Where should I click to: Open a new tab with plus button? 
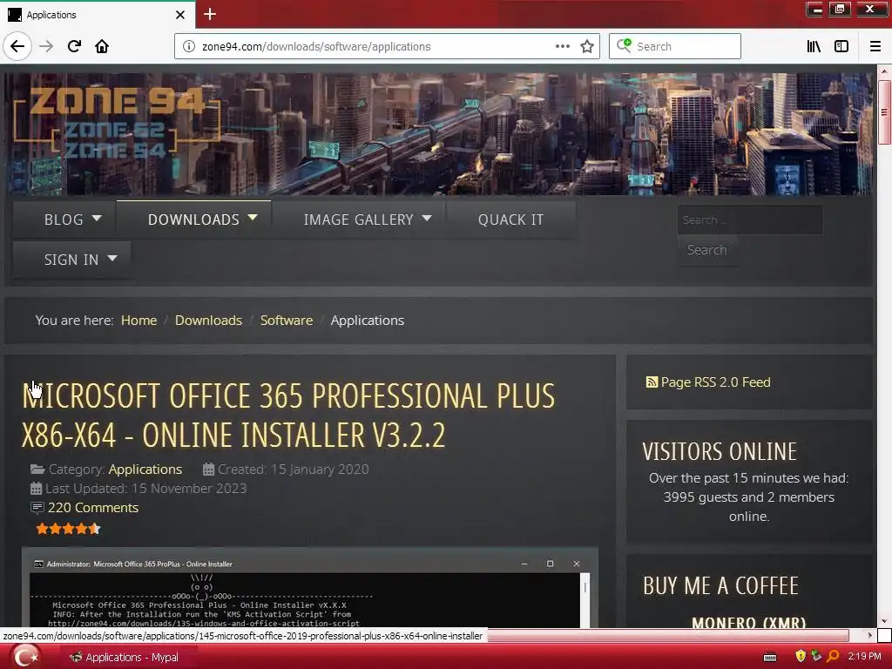click(x=209, y=14)
